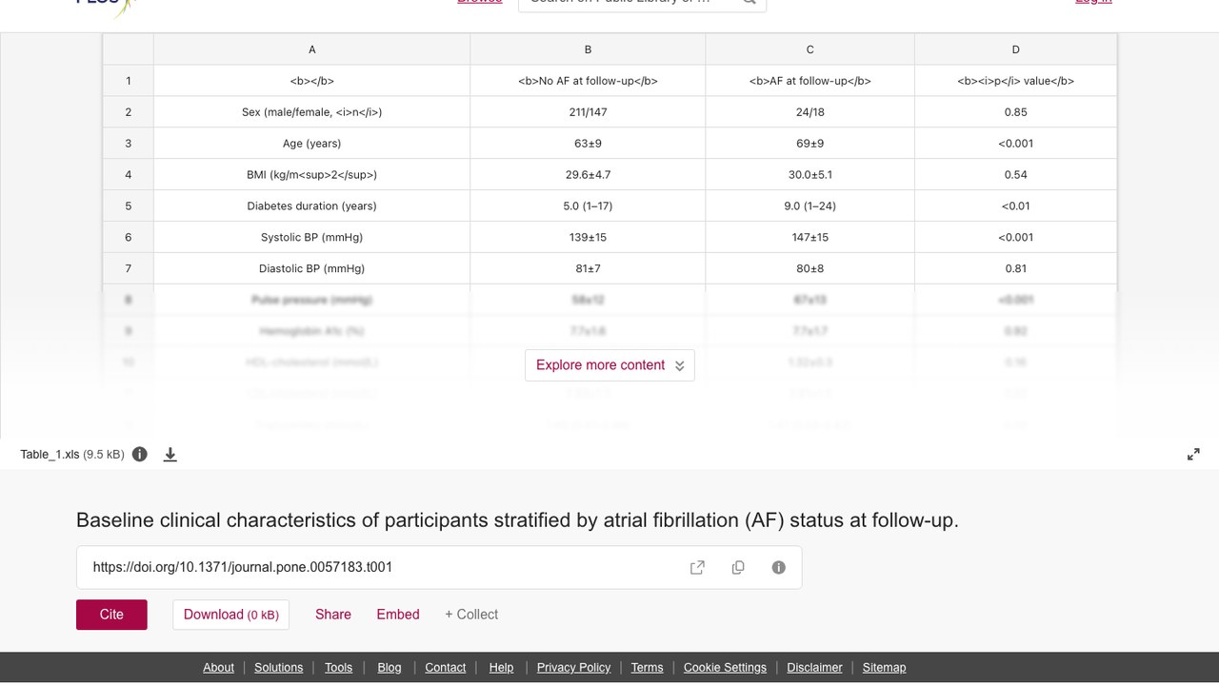This screenshot has width=1219, height=685.
Task: Click cell '0.85' p value
Action: click(x=1015, y=112)
